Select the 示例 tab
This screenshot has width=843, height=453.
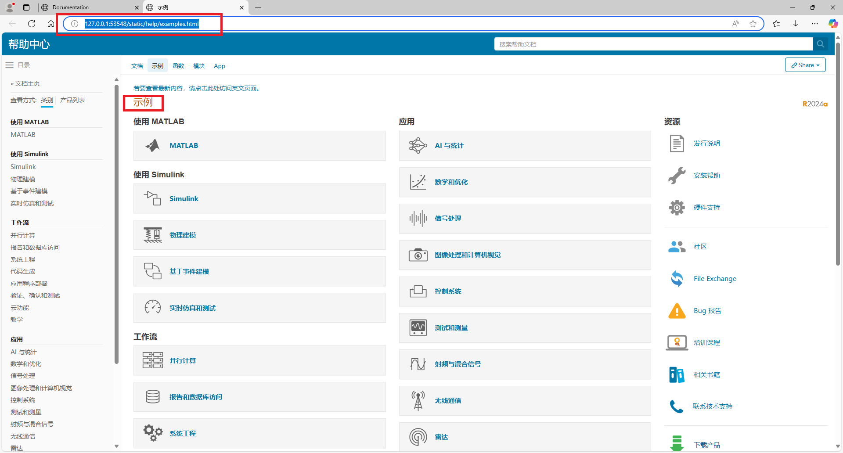[x=158, y=66]
